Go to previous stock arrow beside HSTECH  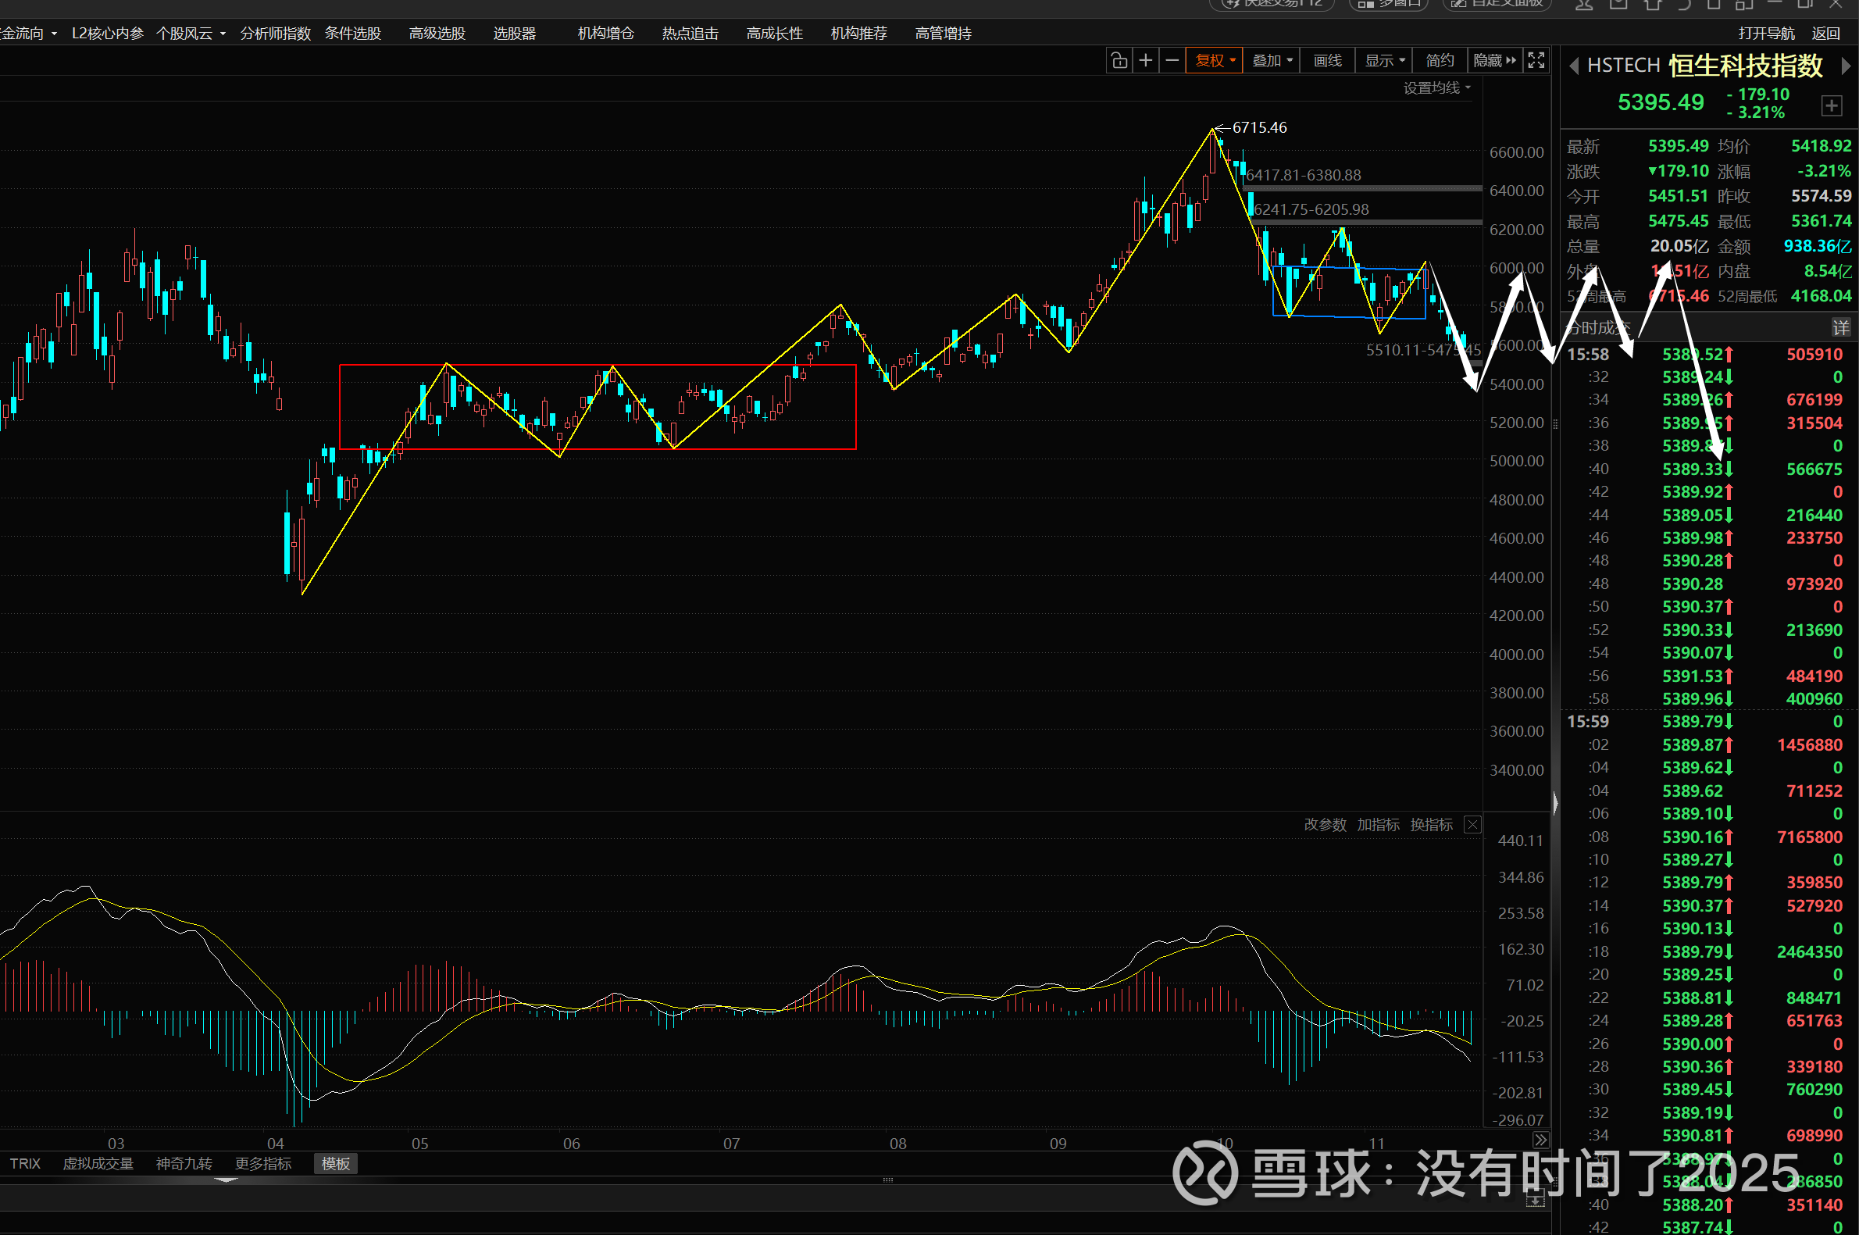click(x=1573, y=66)
